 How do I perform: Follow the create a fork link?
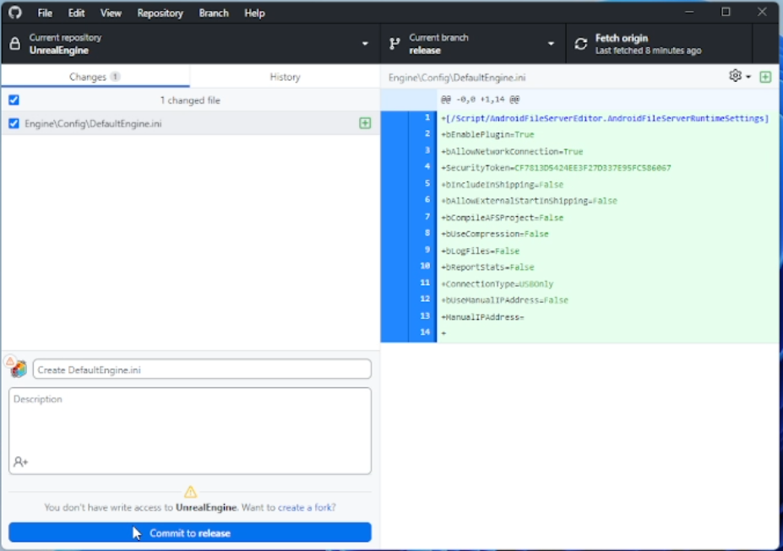307,507
